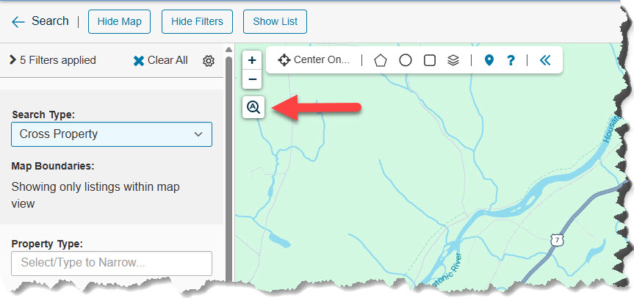Click the Route 7 shield on map
The image size is (634, 298).
558,241
